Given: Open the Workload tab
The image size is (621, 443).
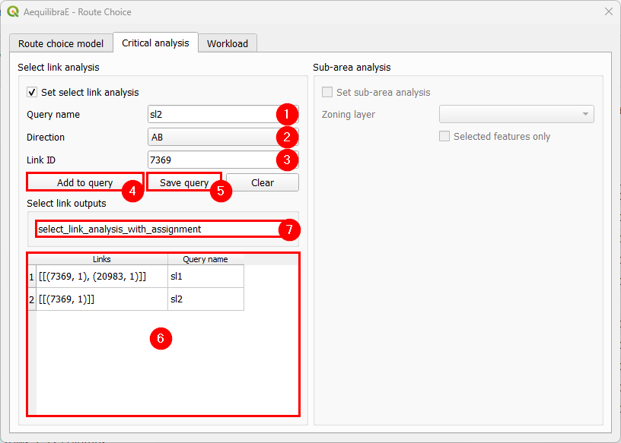Looking at the screenshot, I should (228, 43).
